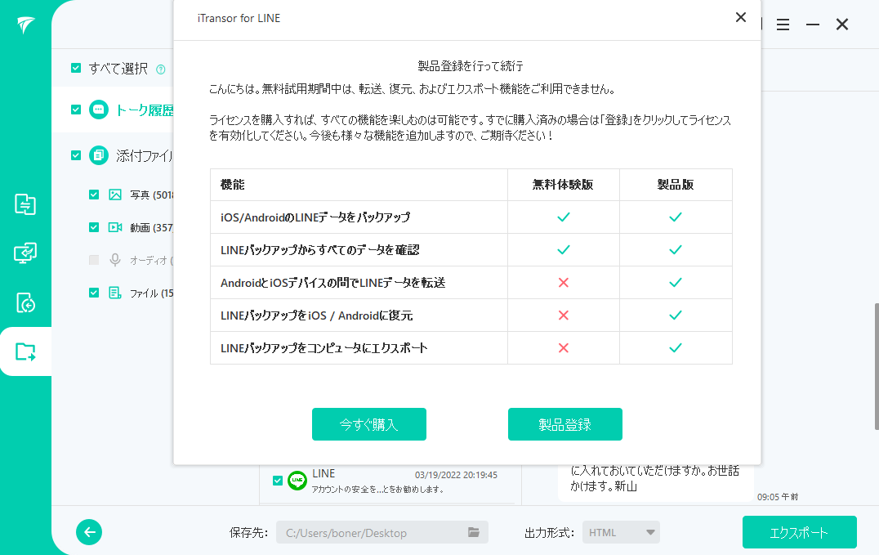879x555 pixels.
Task: Open the transfer LINE data between devices sidebar icon
Action: (x=25, y=204)
